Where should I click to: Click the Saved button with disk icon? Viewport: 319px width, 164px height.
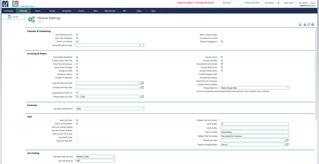(13, 17)
